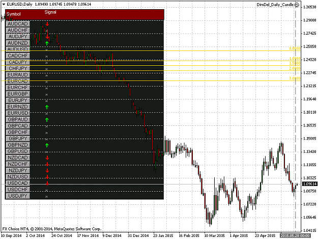Screen dimensions: 318x239
Task: Click the EURNZD symbol button
Action: (18, 107)
